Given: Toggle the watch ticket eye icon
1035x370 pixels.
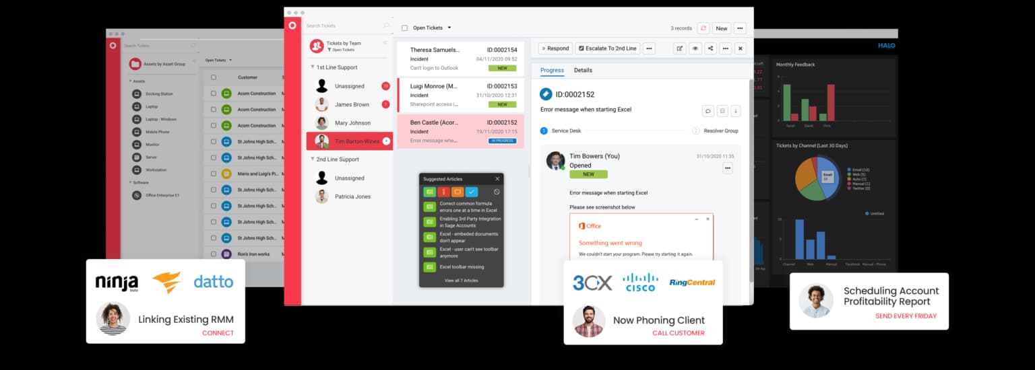Looking at the screenshot, I should click(x=695, y=48).
